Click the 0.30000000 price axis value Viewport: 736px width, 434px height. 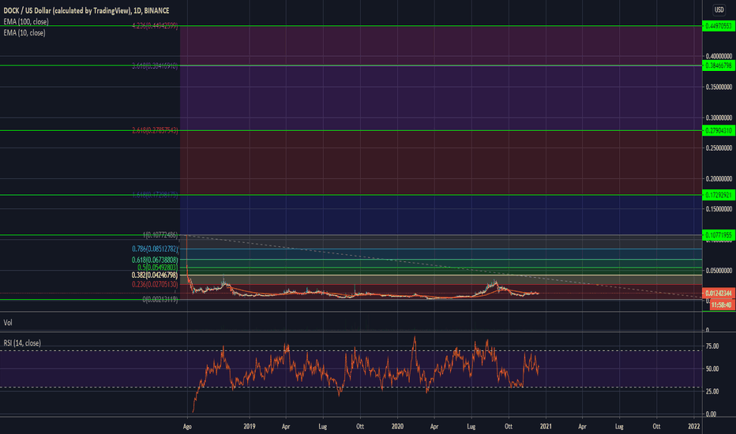pos(719,118)
